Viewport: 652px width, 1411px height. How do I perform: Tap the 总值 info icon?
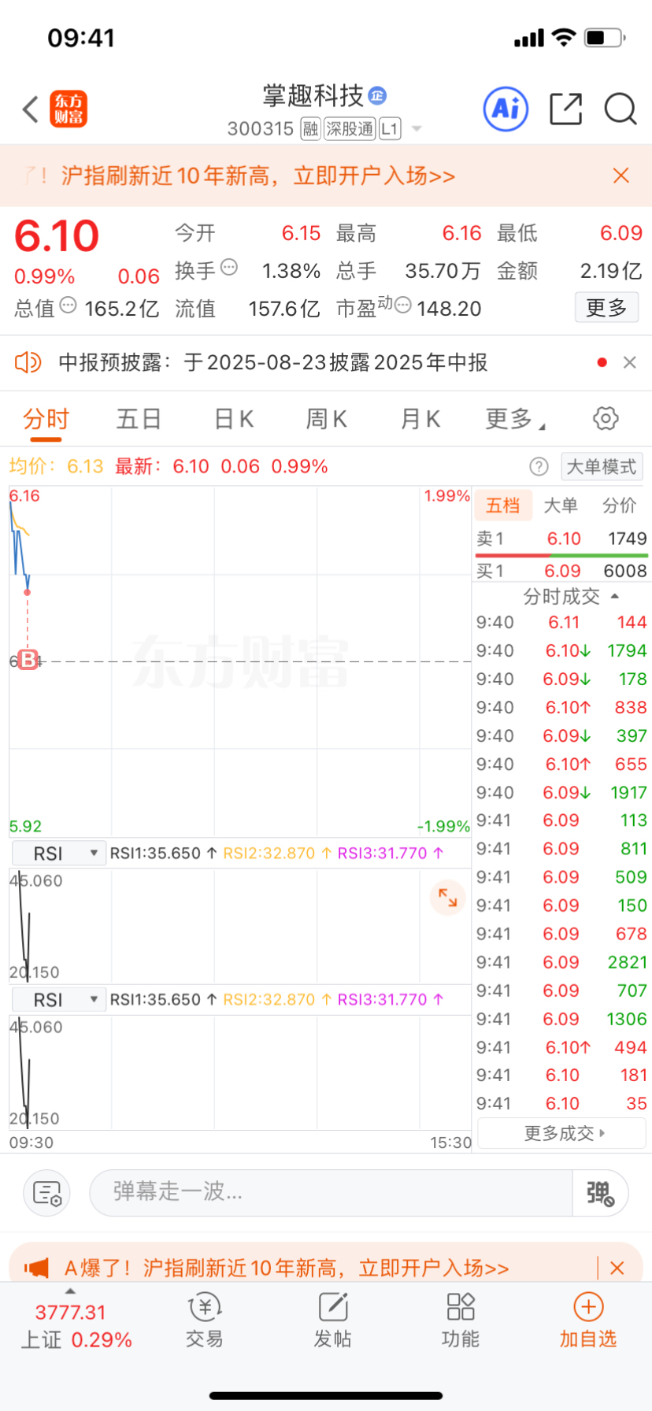69,305
